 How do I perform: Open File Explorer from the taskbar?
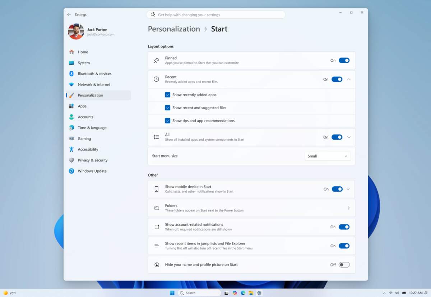(251, 293)
